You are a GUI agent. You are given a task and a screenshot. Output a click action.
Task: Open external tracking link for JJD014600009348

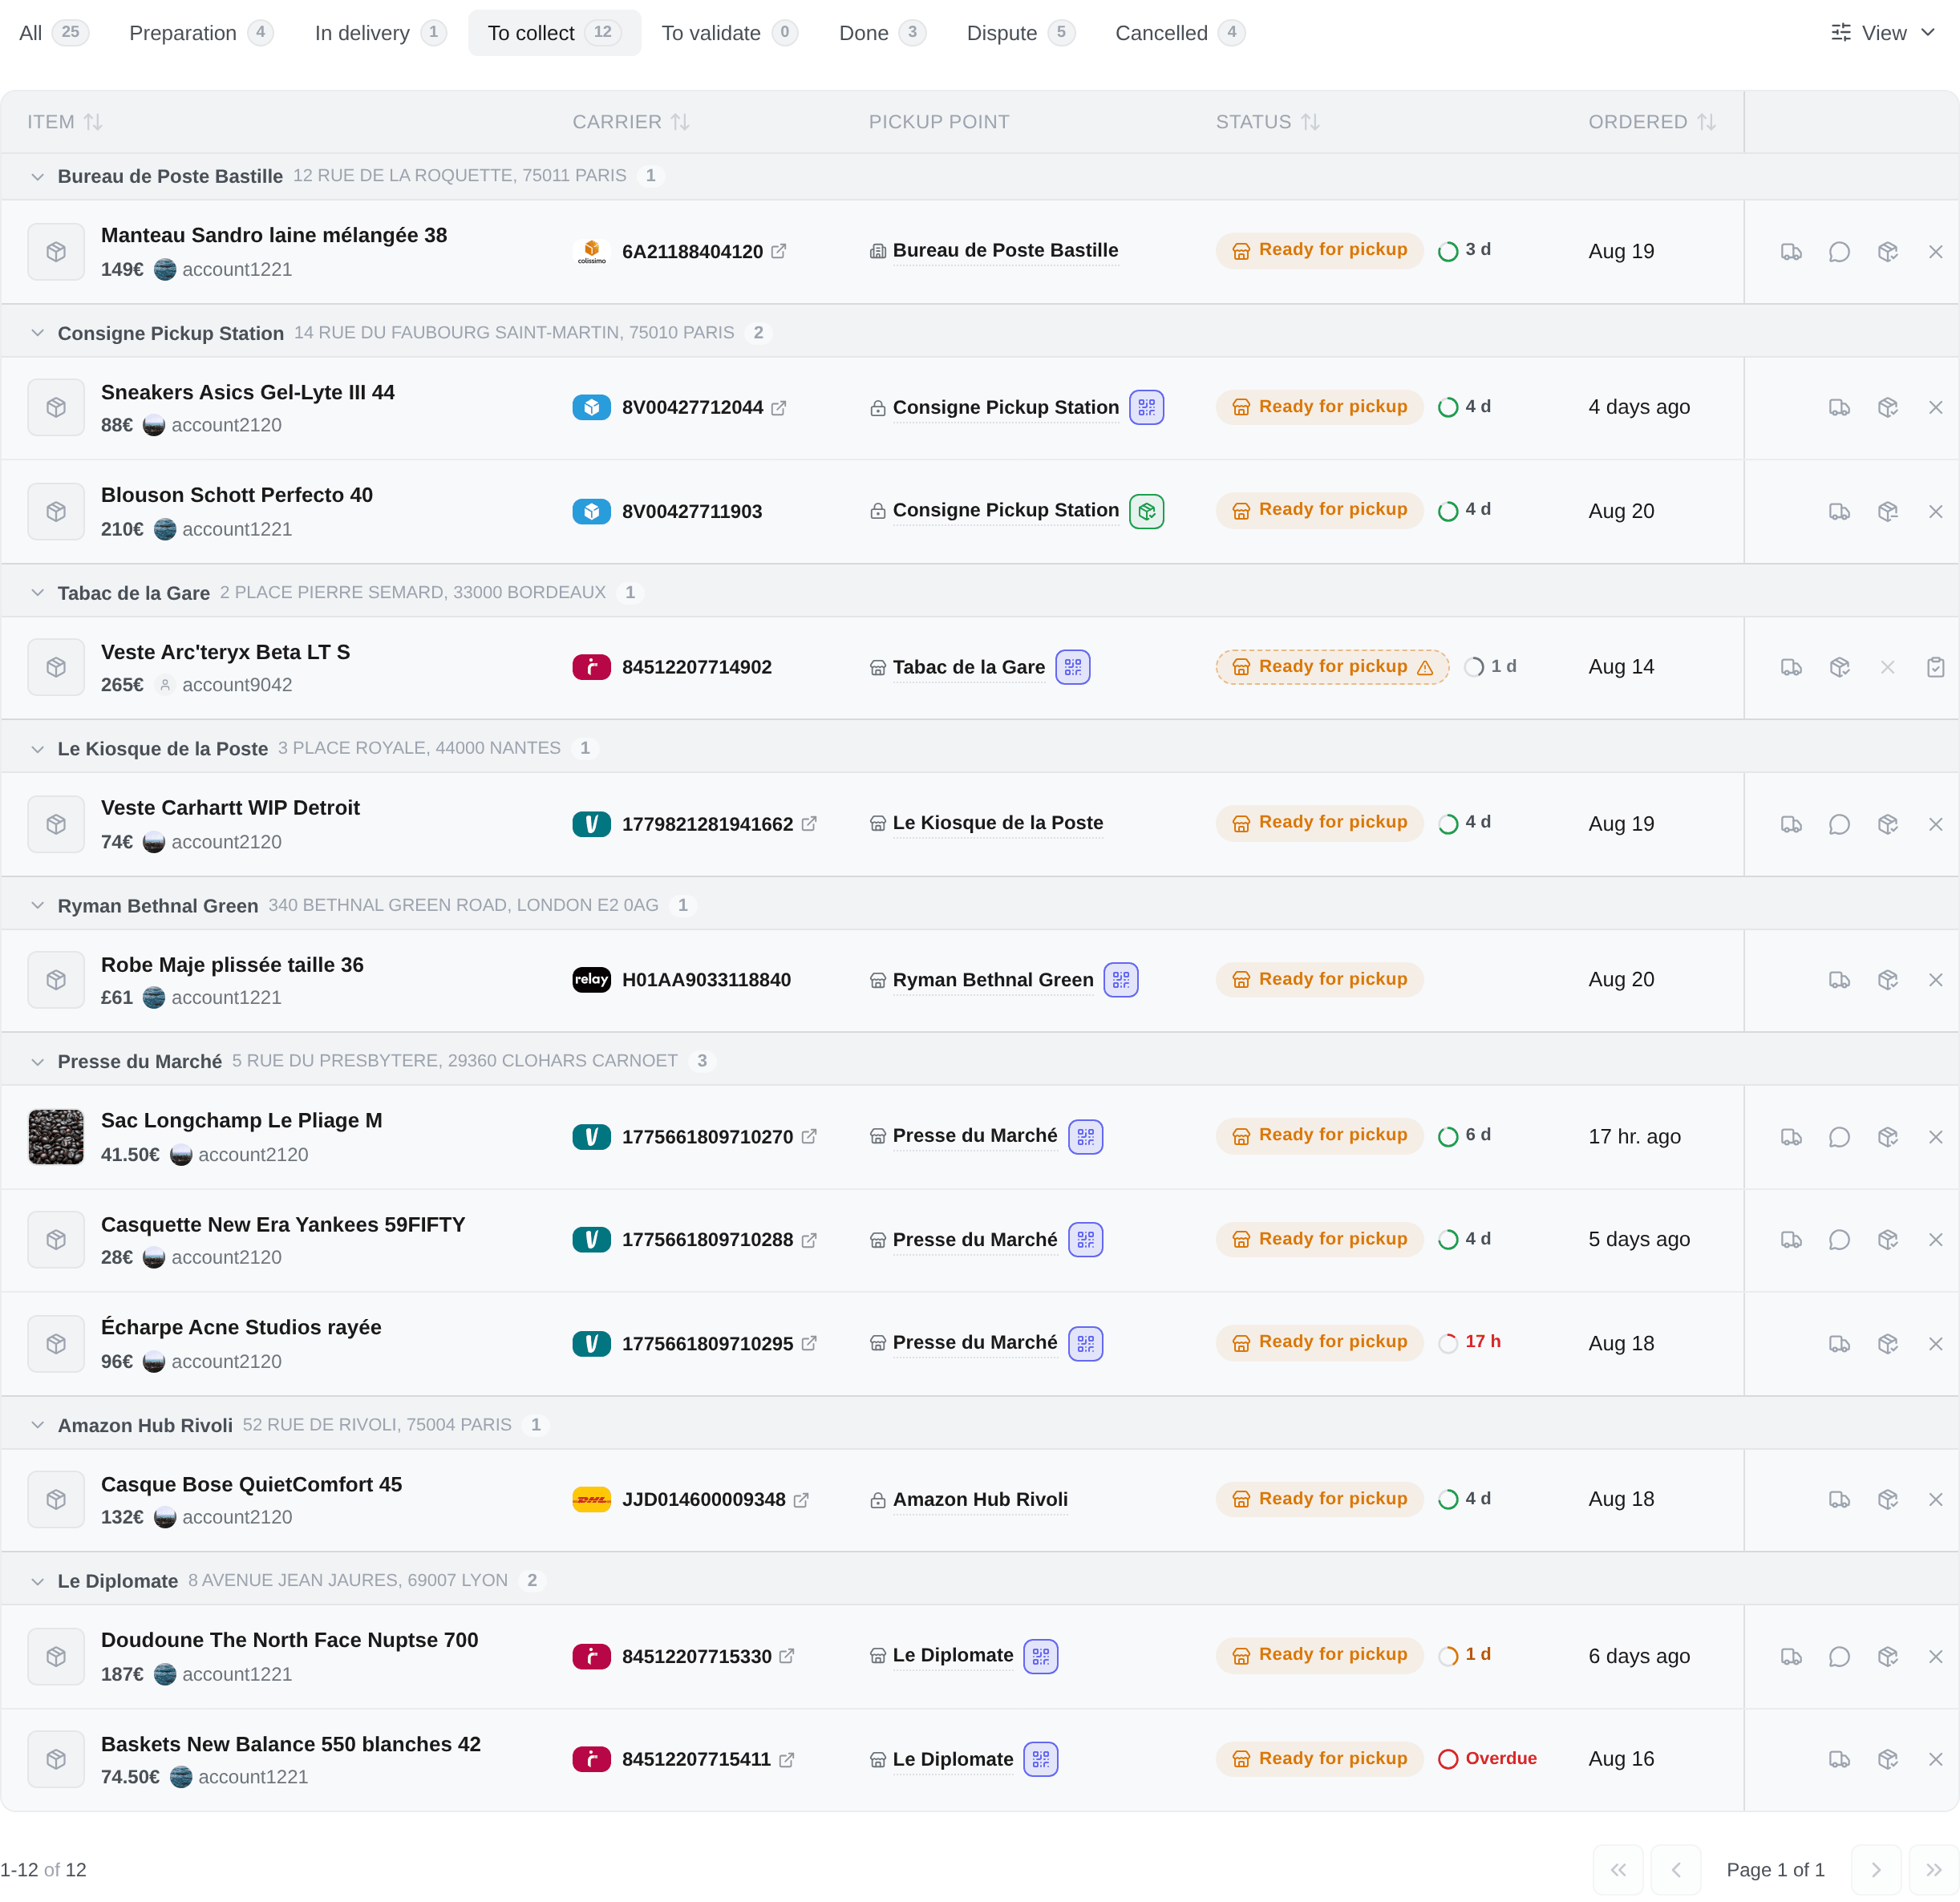(801, 1500)
